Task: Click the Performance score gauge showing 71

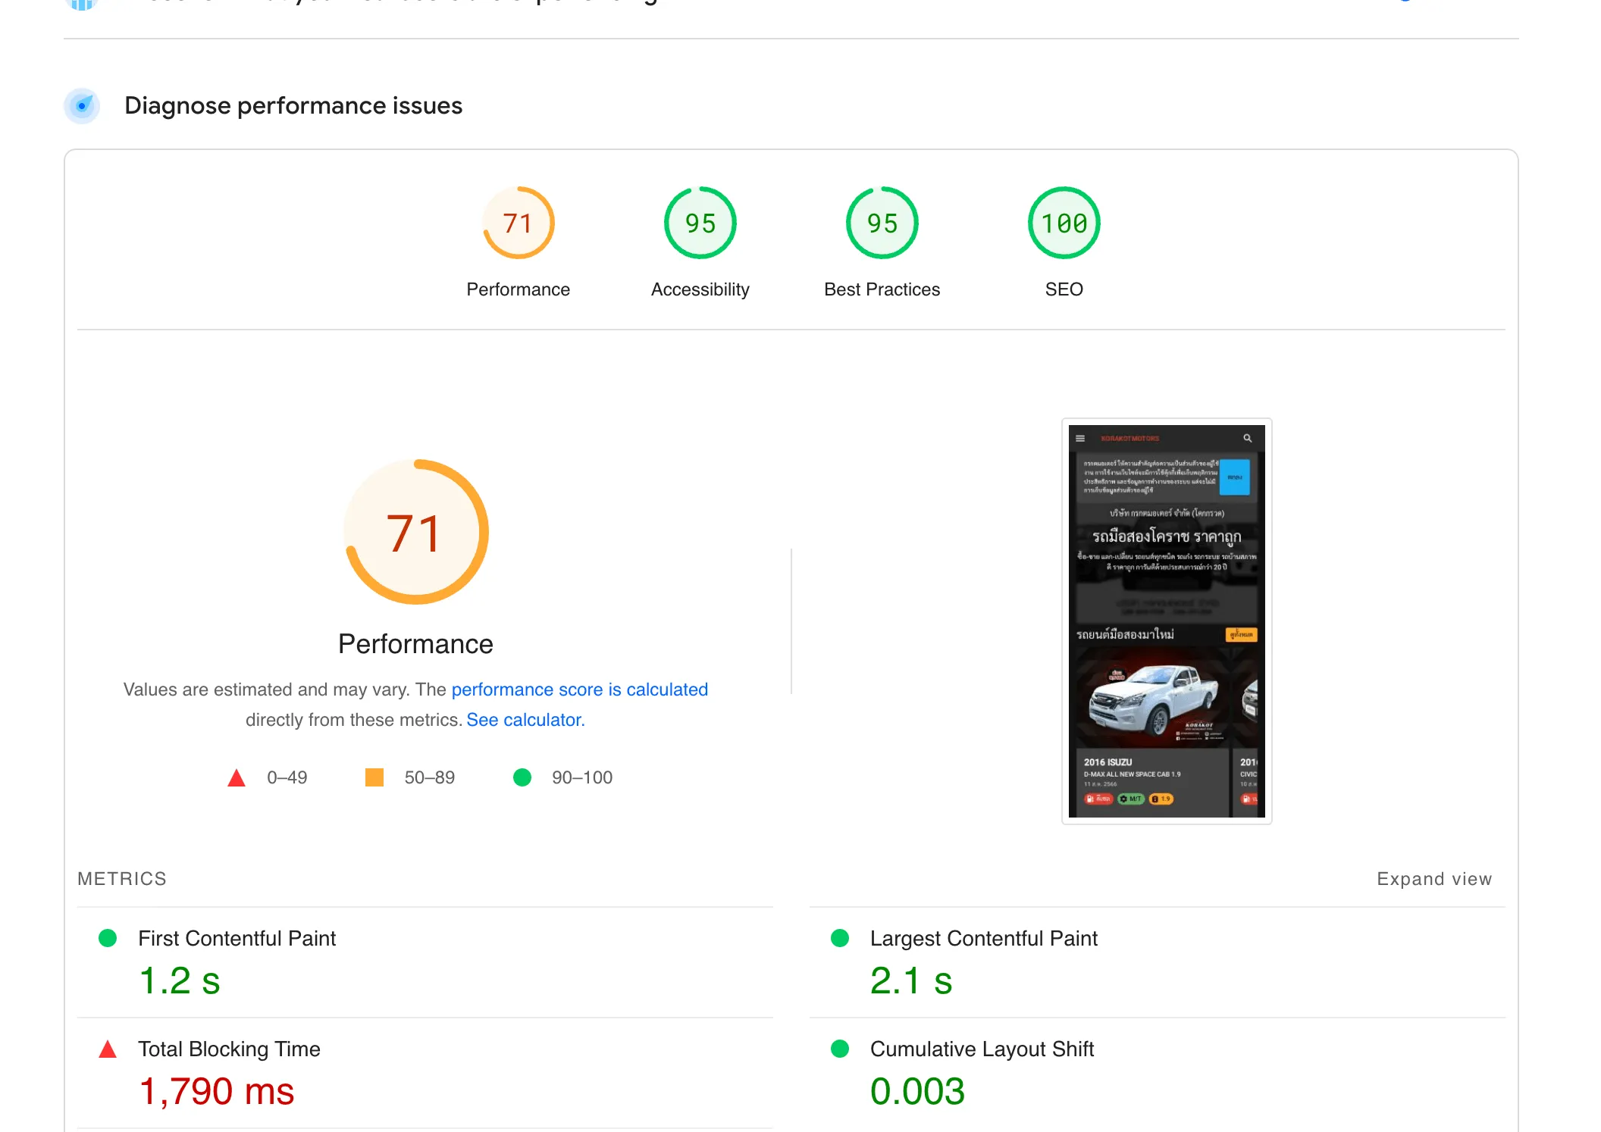Action: click(x=519, y=224)
